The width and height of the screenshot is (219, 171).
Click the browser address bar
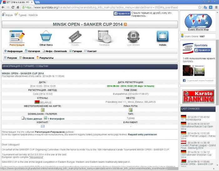109,8
